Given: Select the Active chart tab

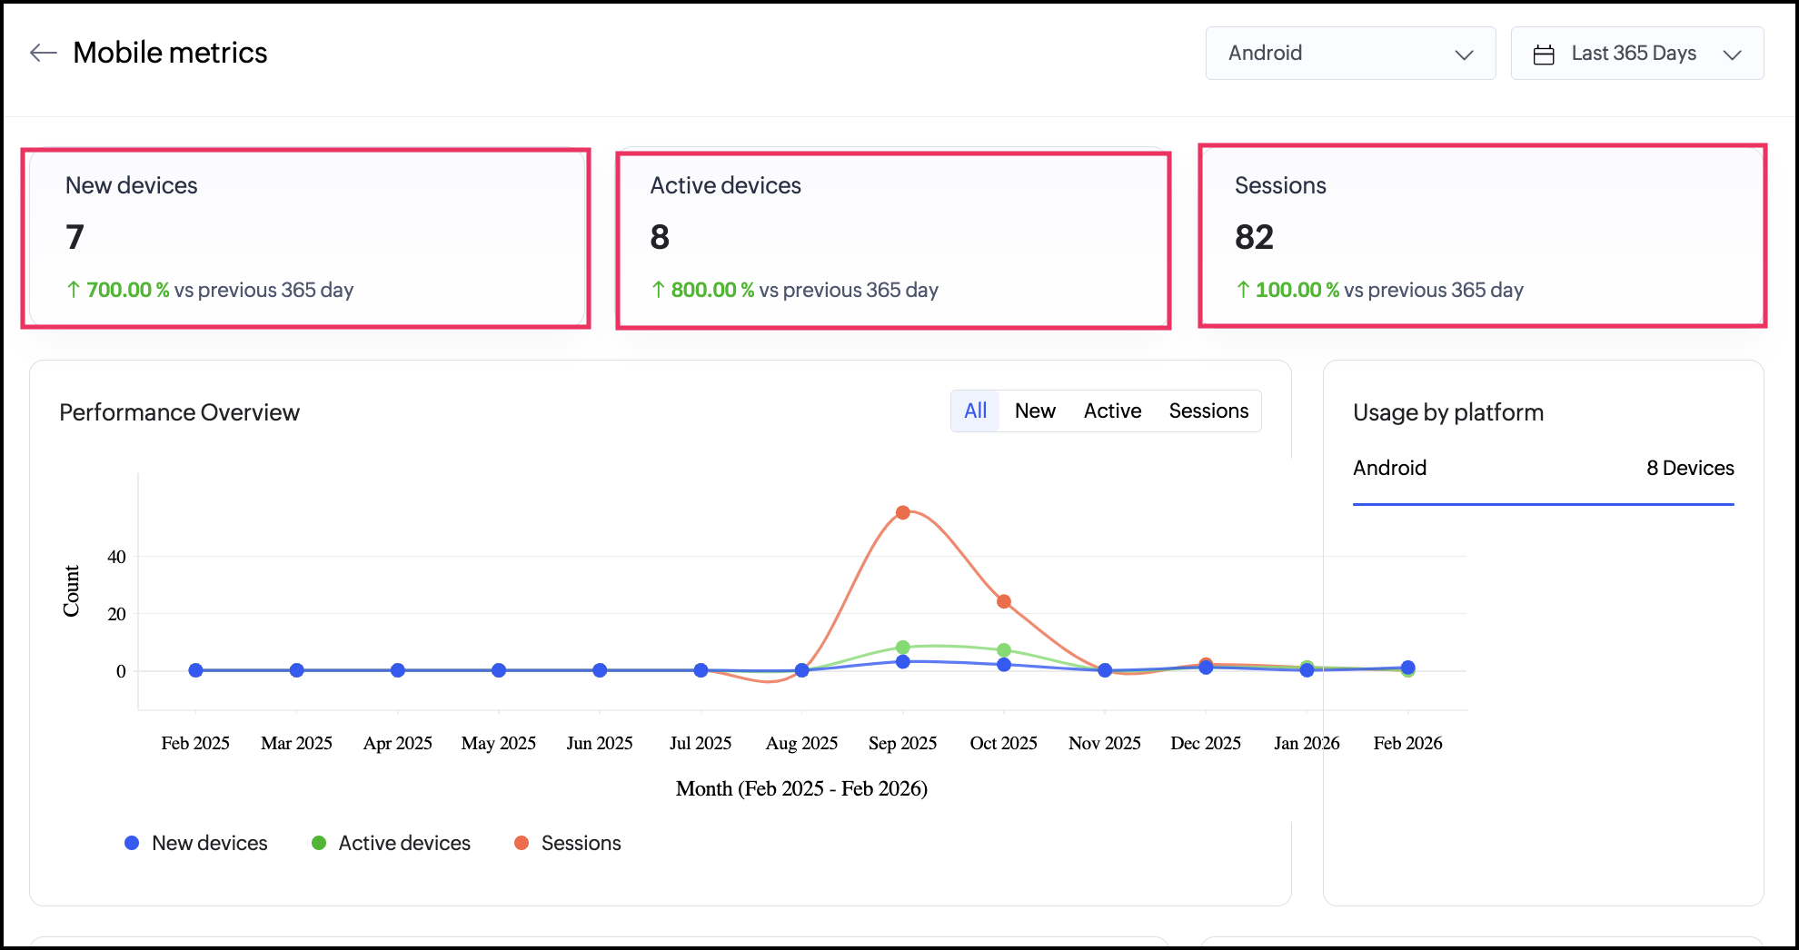Looking at the screenshot, I should [x=1112, y=411].
